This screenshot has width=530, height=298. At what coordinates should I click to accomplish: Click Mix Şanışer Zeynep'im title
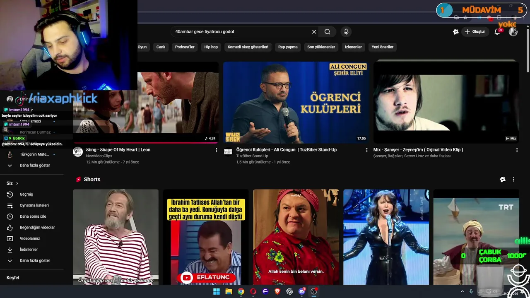click(x=418, y=150)
